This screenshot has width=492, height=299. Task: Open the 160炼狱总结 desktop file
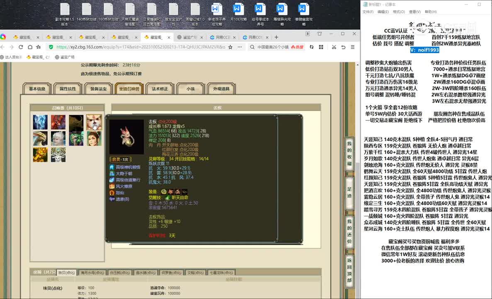[108, 12]
